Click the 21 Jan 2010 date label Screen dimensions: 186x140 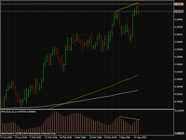[x=21, y=137]
